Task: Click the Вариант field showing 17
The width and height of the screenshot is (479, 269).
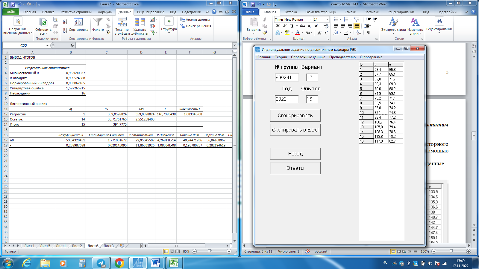Action: [x=312, y=77]
